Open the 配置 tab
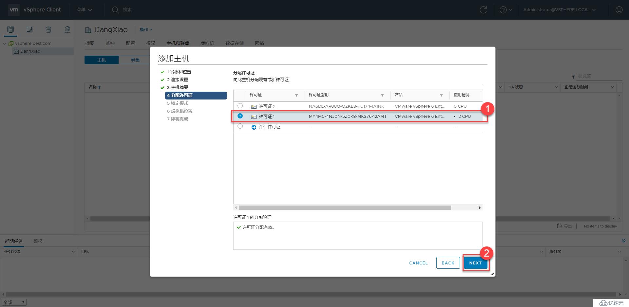Viewport: 629px width, 307px height. (x=130, y=43)
